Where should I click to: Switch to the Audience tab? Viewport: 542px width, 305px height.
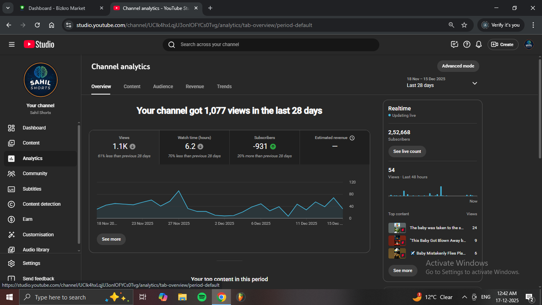coord(163,87)
